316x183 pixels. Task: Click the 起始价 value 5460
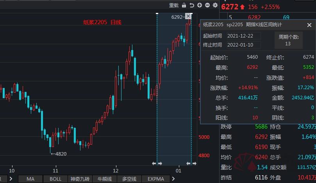click(x=252, y=57)
